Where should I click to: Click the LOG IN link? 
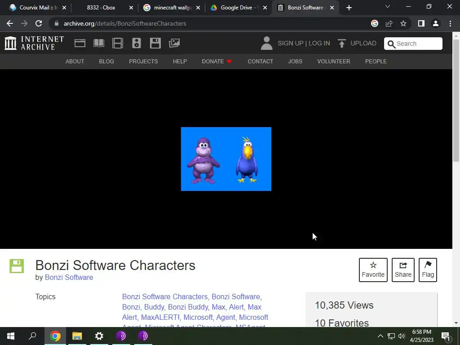tap(319, 44)
